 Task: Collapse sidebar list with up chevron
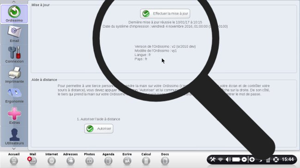tap(14, 2)
